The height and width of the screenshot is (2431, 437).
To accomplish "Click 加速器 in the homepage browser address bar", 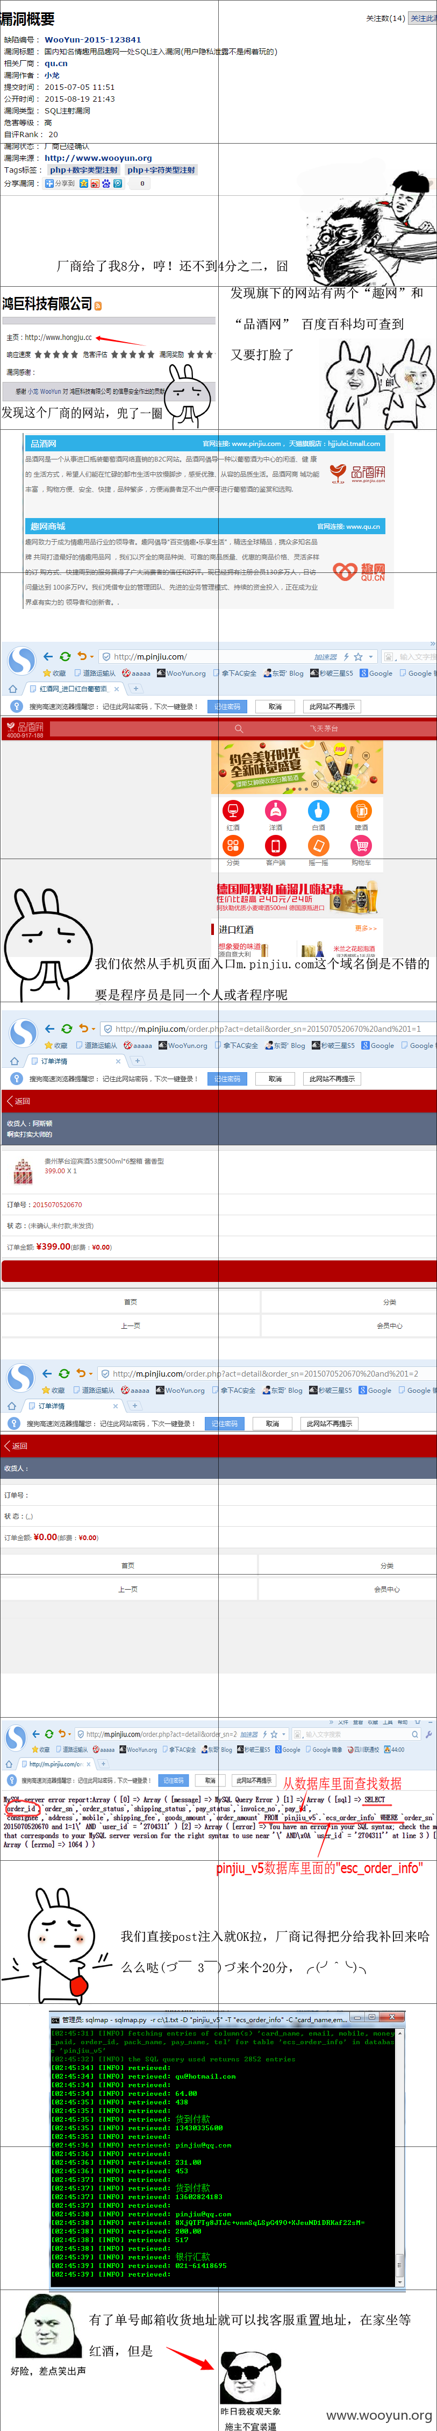I will [326, 656].
